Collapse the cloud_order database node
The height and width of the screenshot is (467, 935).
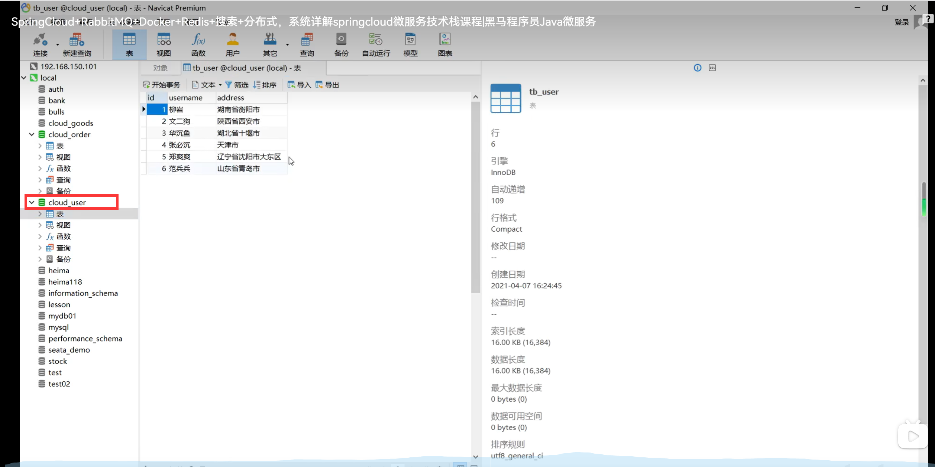tap(32, 134)
